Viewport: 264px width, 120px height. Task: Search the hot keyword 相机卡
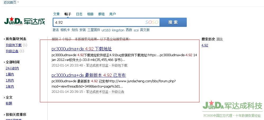(65, 30)
